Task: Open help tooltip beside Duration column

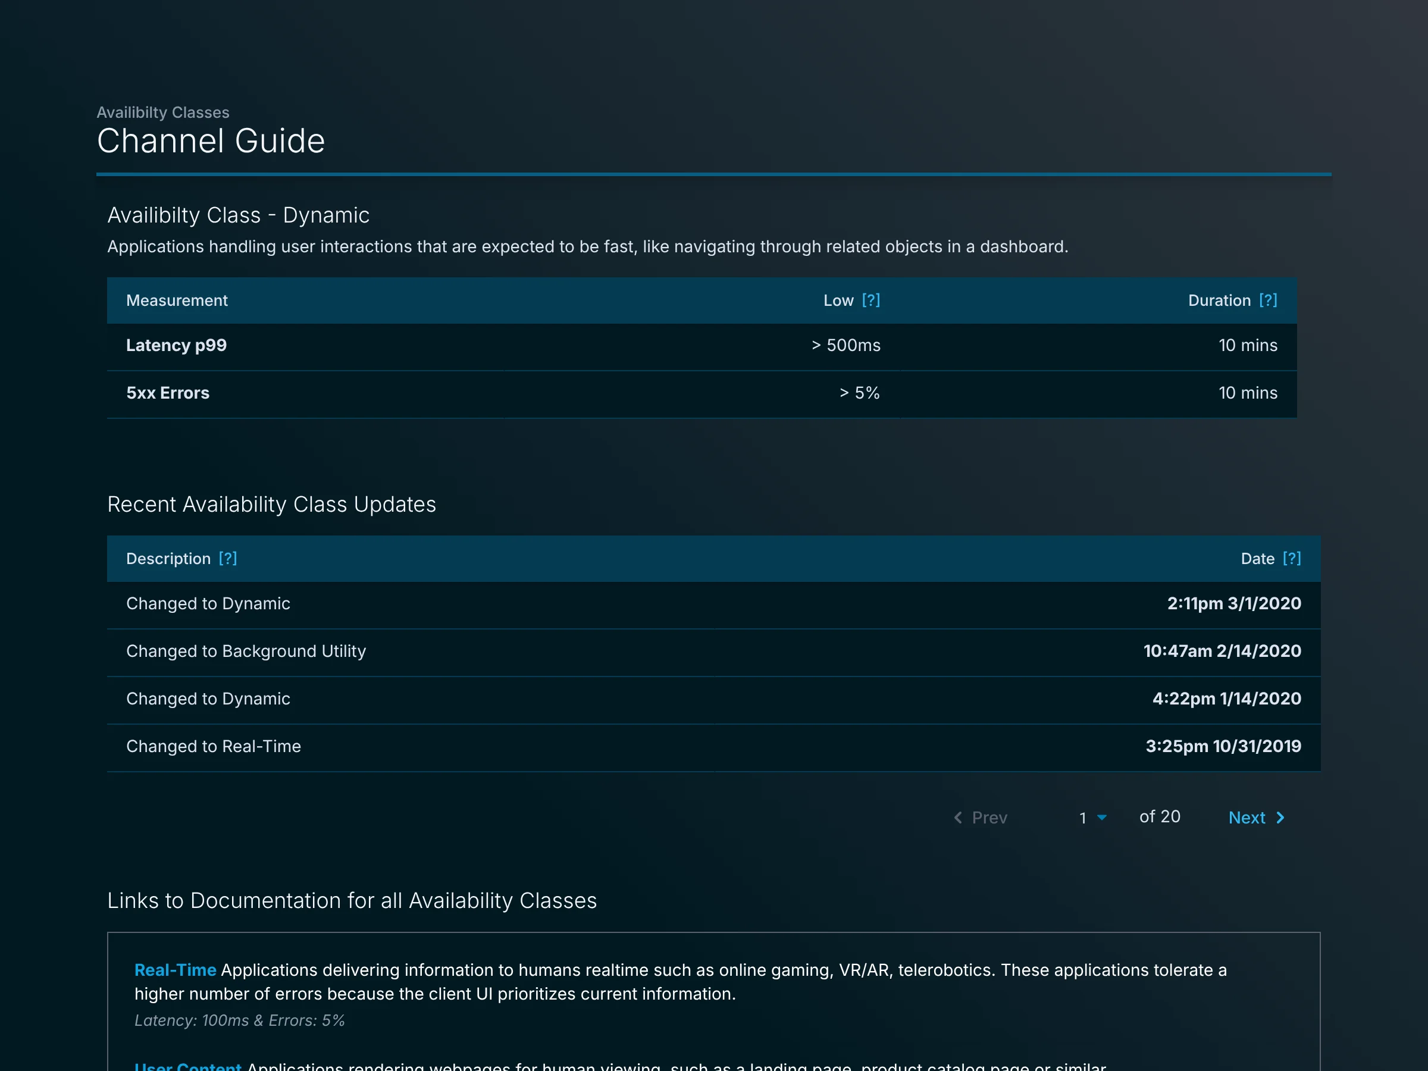Action: [1268, 300]
